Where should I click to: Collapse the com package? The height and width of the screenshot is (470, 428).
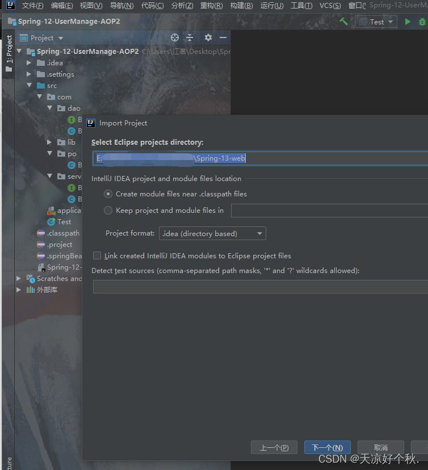pos(40,97)
